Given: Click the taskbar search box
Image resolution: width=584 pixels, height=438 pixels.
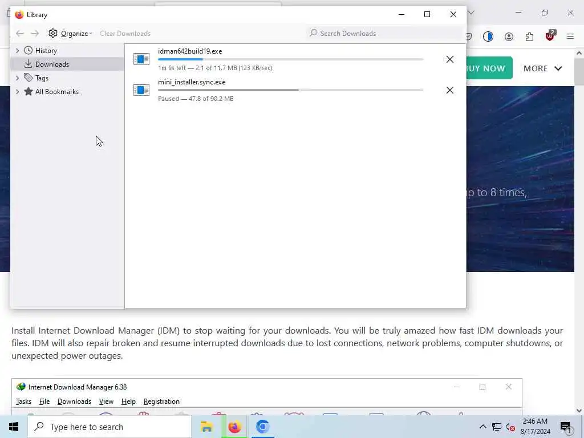Looking at the screenshot, I should point(109,427).
